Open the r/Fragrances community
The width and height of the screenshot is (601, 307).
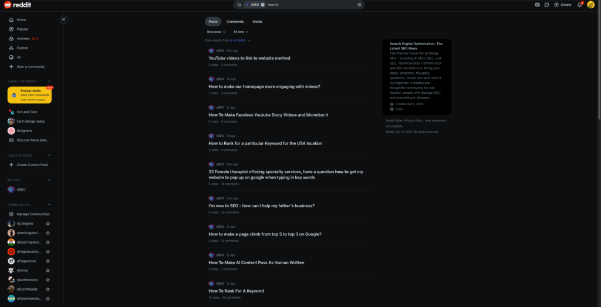click(25, 261)
